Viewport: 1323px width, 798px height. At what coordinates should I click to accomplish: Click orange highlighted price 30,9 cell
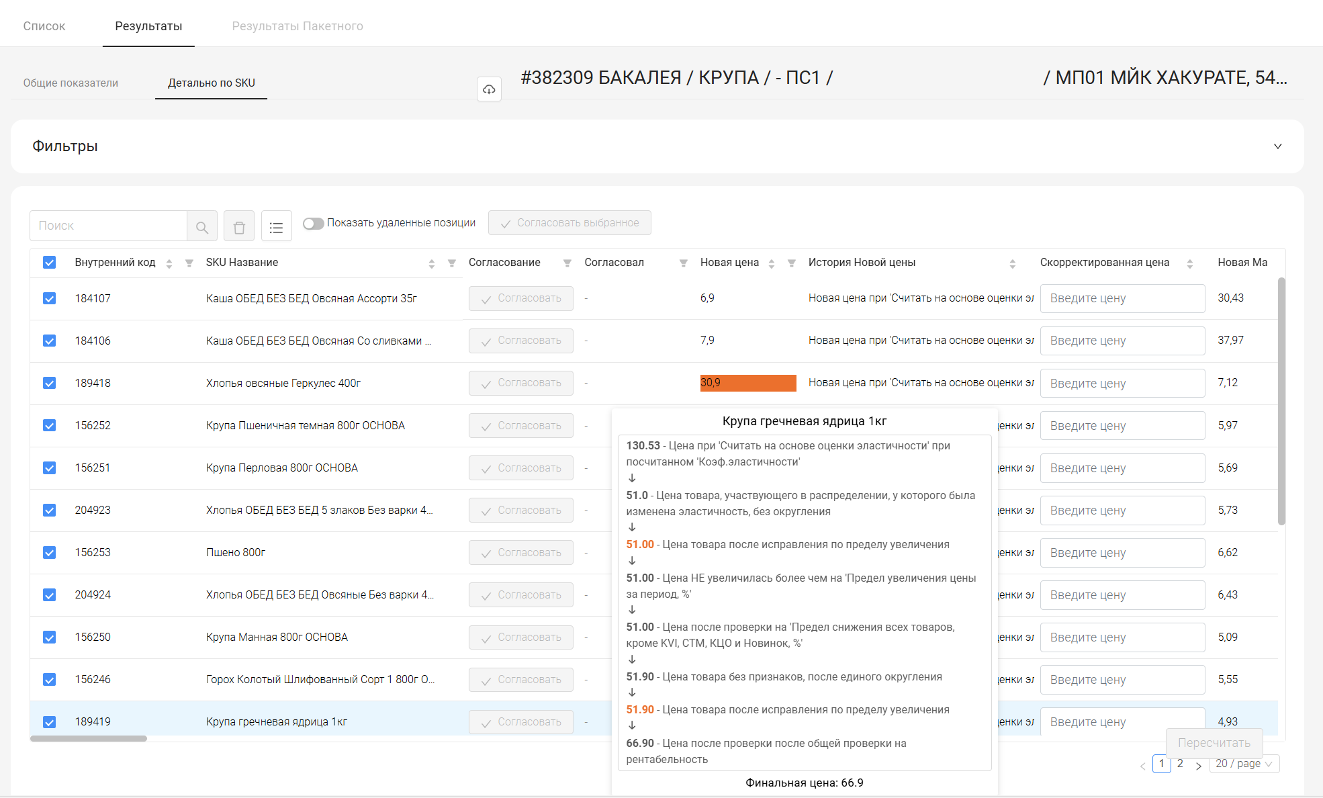tap(747, 383)
